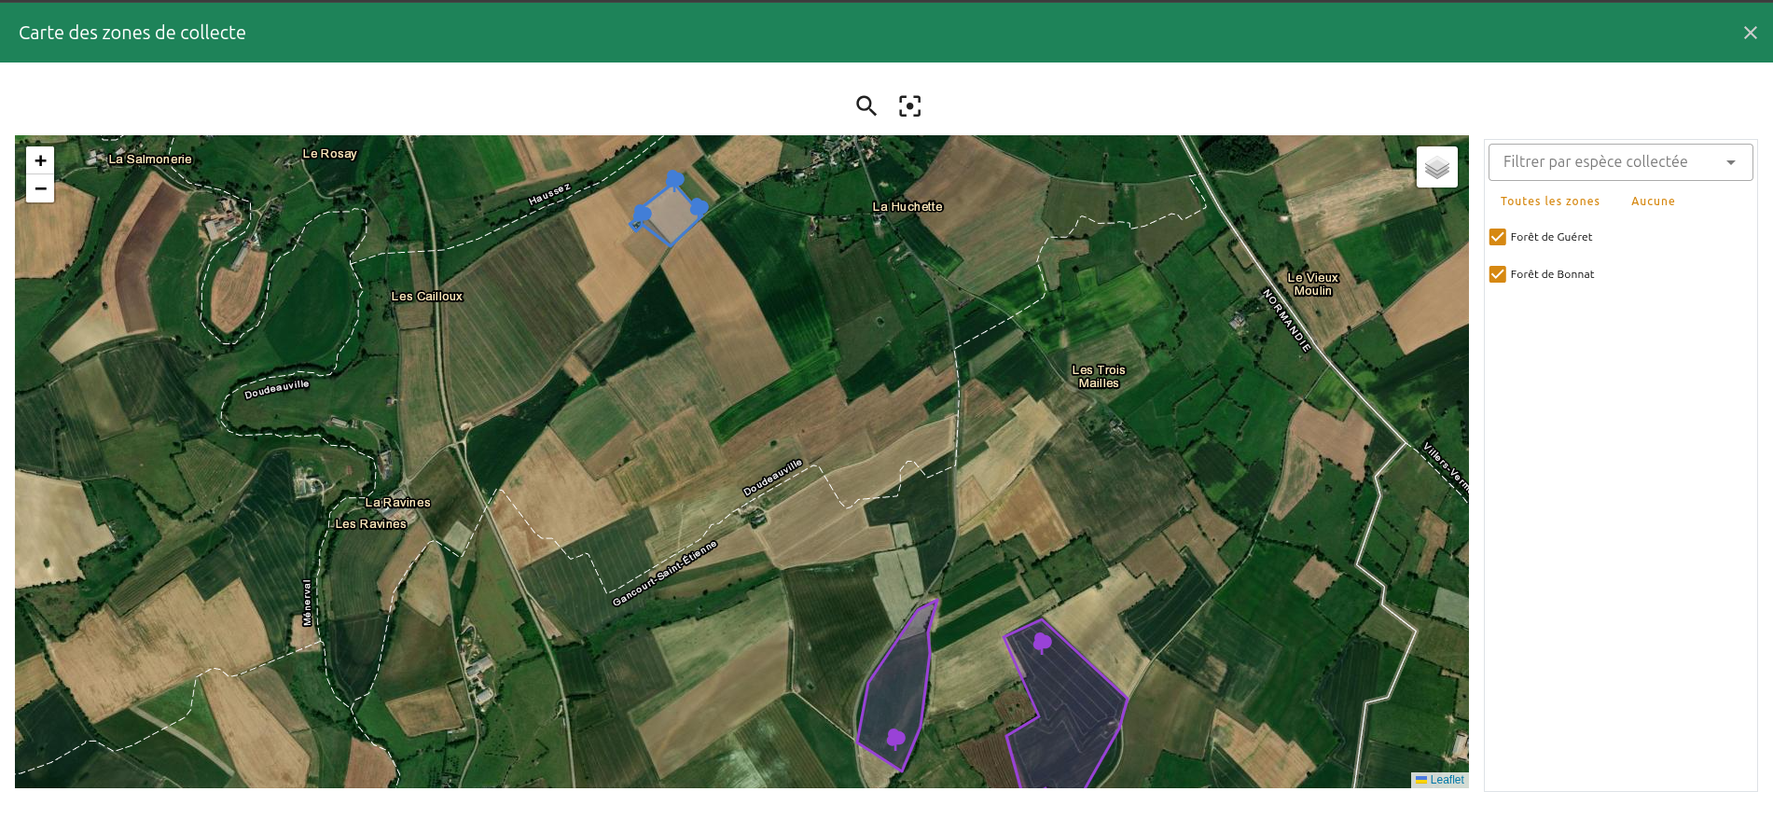Screen dimensions: 1773x833
Task: Click the blue tree marker on polygon's left corner
Action: pos(642,215)
